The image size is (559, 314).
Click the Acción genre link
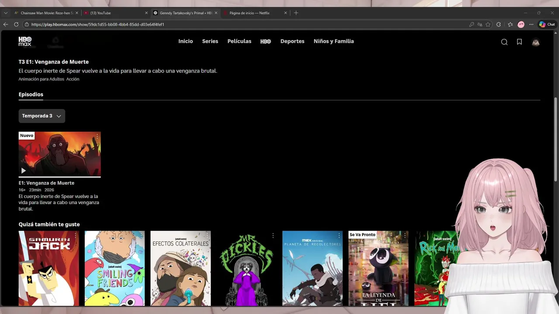coord(73,79)
